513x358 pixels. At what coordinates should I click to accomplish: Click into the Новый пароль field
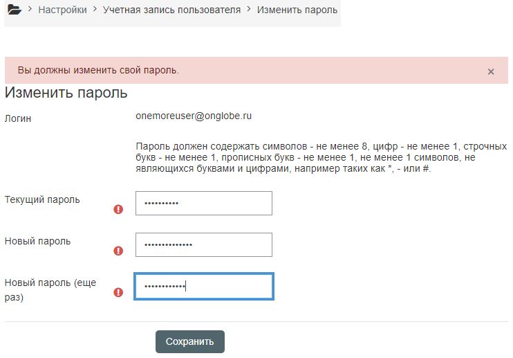[x=203, y=245]
